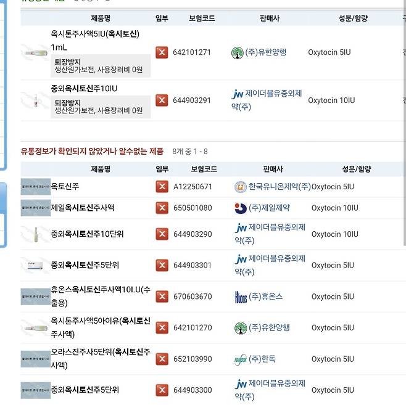Open 중외옥시토신주5단위 with code 644903300
Screen dimensions: 406x405
pyautogui.click(x=85, y=390)
